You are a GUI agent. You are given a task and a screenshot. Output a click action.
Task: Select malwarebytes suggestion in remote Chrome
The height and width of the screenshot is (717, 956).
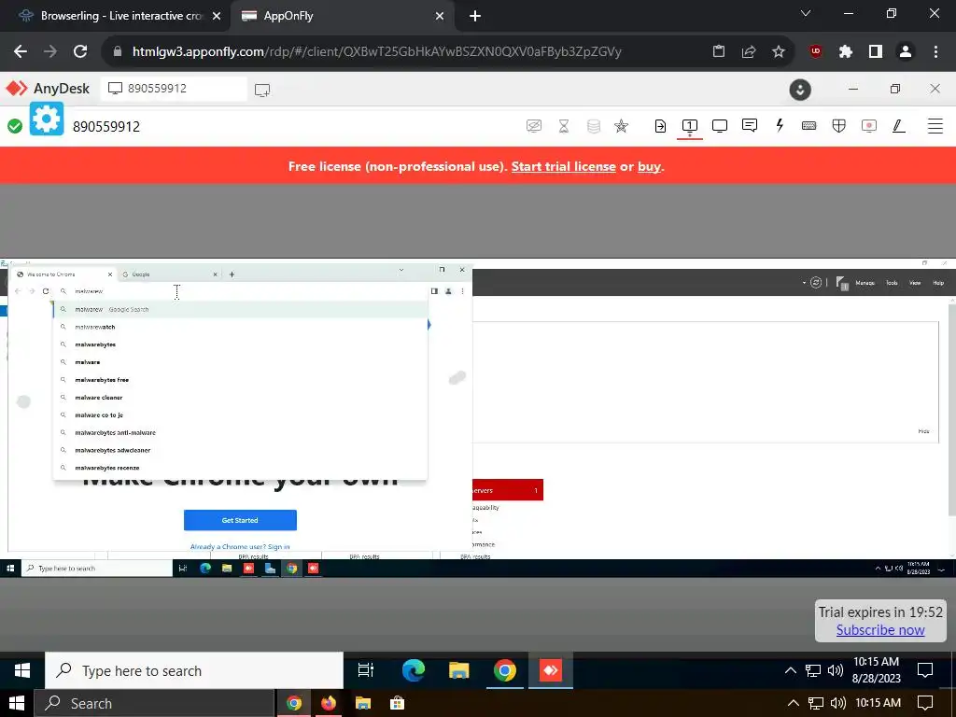[240, 344]
